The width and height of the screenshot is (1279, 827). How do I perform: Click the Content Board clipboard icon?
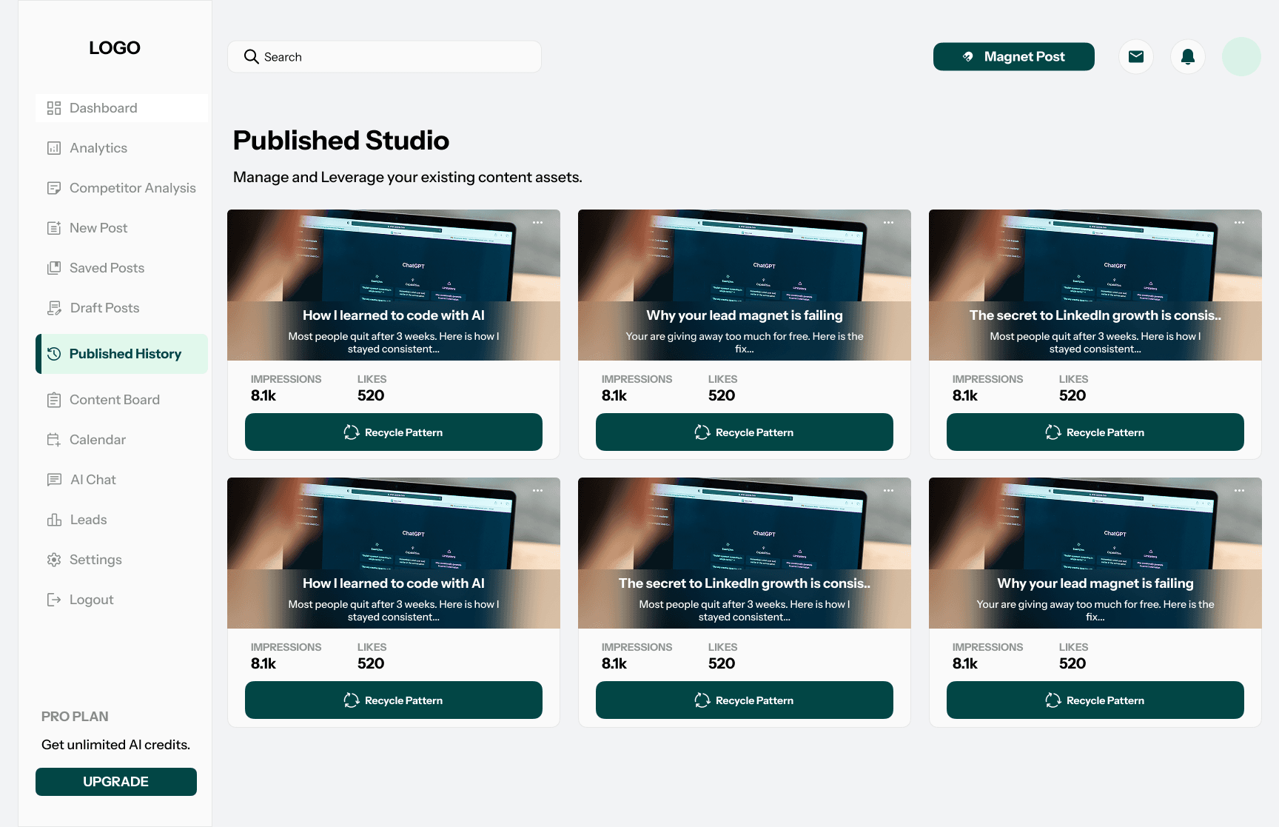(x=54, y=400)
